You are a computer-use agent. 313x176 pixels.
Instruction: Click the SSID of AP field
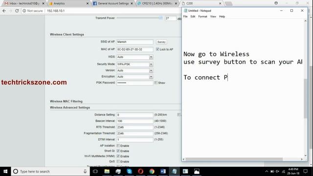[135, 42]
